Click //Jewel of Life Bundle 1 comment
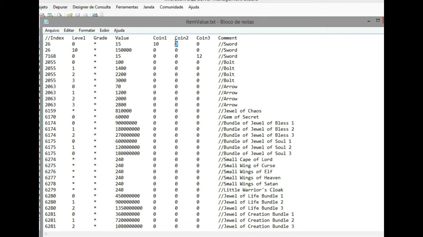Screen dimensions: 423x237 251,196
